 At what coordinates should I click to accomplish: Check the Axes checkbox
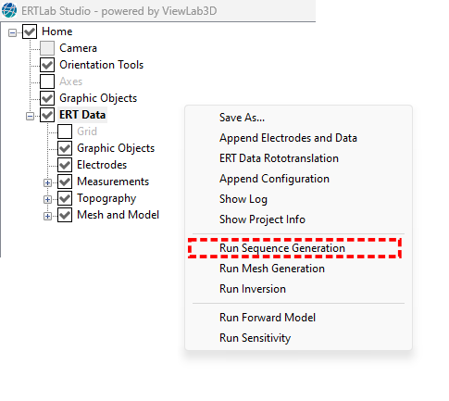click(x=47, y=81)
